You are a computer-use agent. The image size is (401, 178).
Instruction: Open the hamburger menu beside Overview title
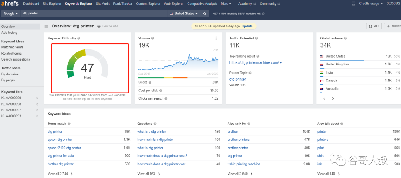[46, 26]
